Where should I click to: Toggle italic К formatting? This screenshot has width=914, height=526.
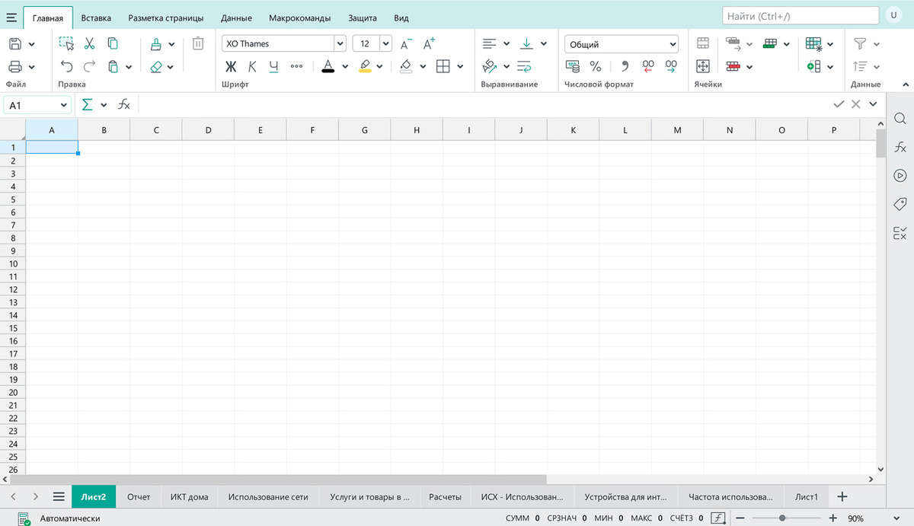tap(252, 66)
